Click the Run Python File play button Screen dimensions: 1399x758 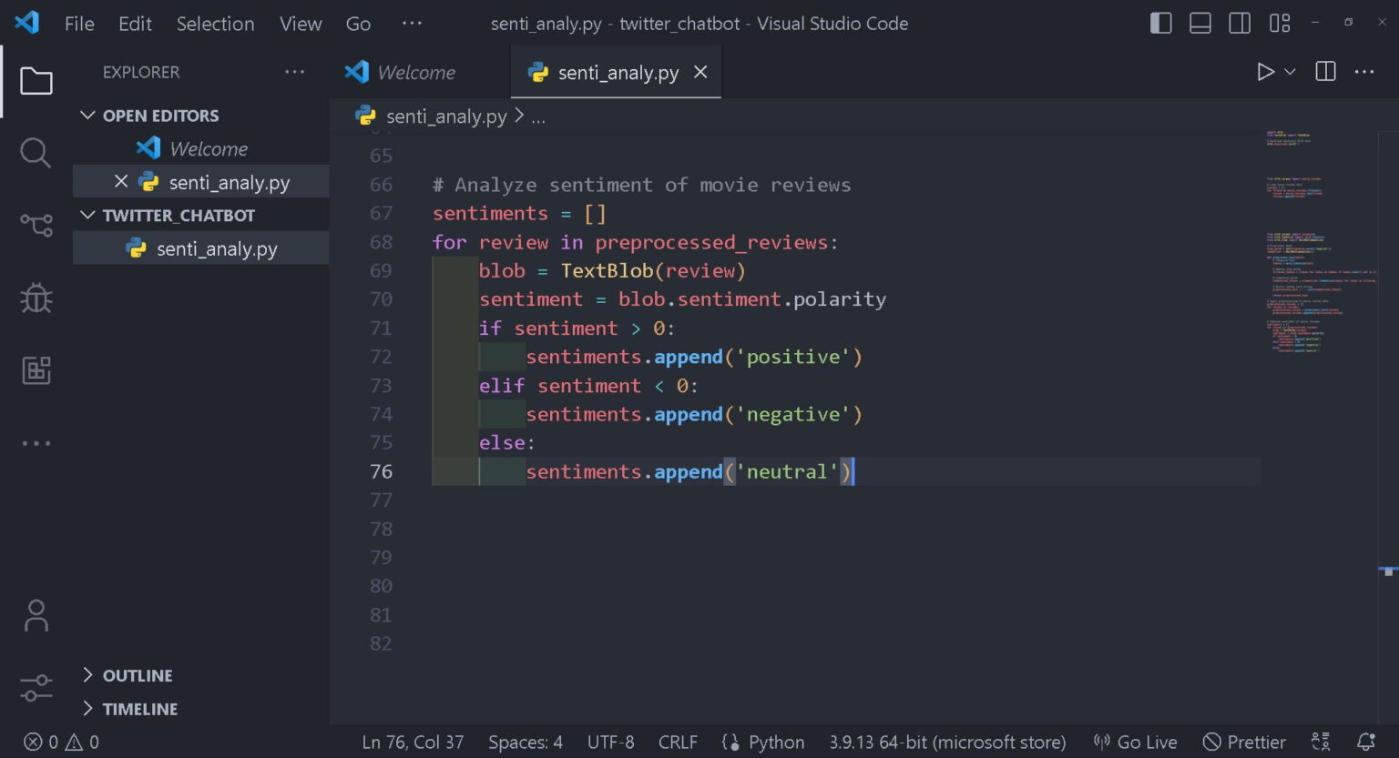coord(1264,72)
